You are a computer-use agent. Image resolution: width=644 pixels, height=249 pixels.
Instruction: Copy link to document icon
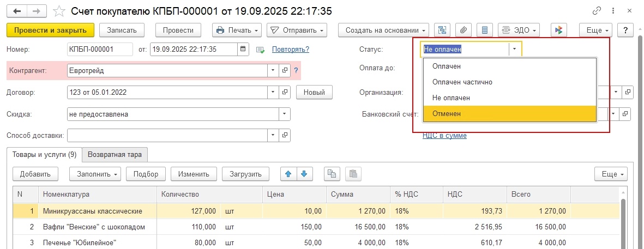[x=598, y=11]
